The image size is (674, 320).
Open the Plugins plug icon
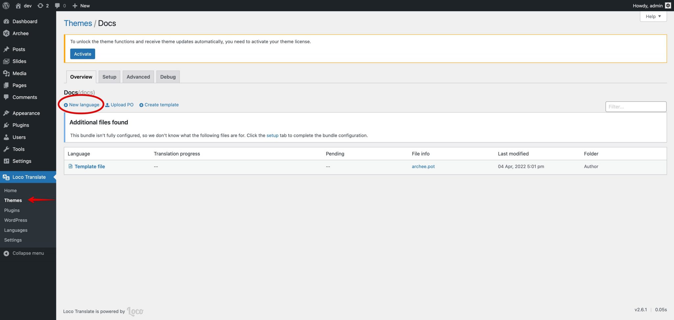6,125
